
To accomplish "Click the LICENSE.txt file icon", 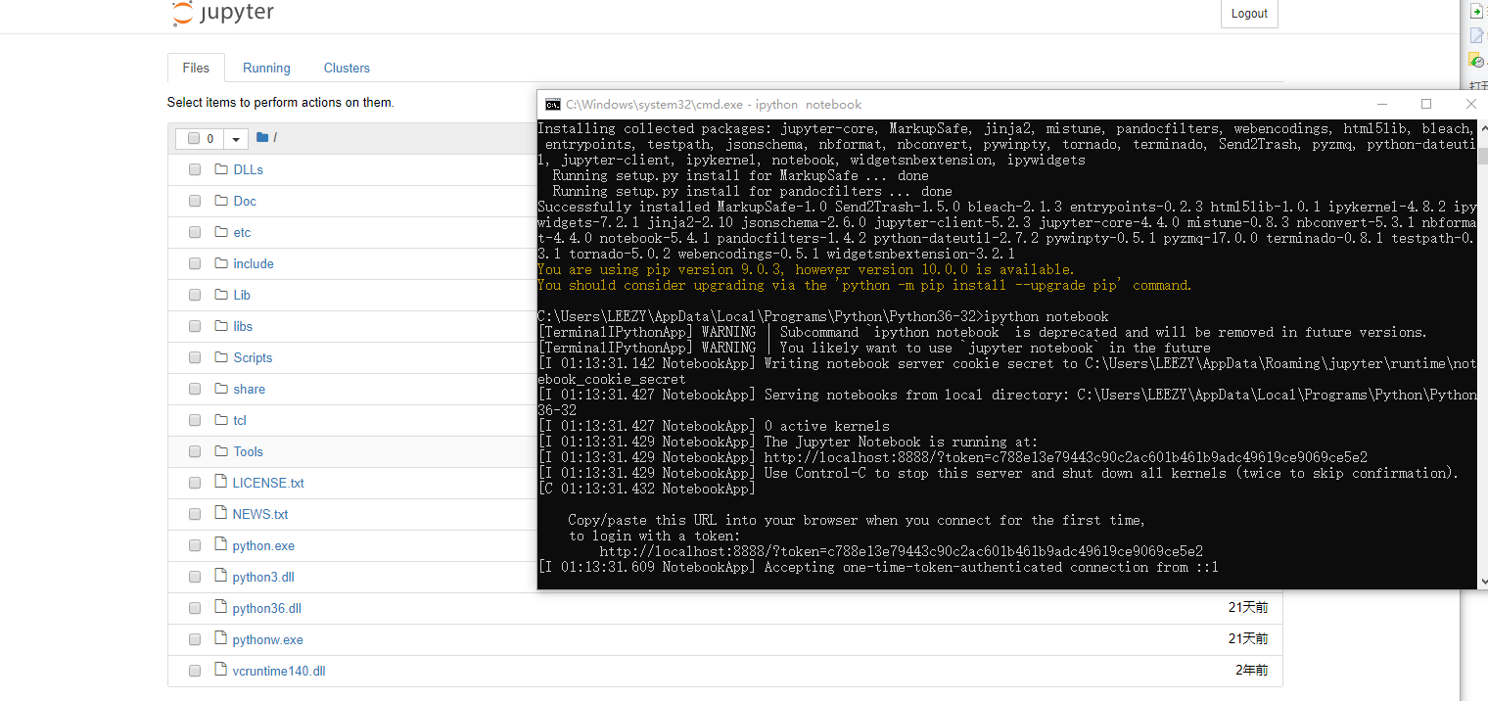I will (x=221, y=482).
